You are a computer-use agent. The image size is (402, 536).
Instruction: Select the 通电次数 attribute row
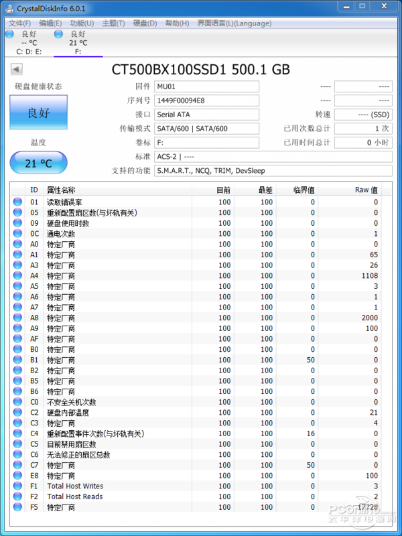pos(196,233)
